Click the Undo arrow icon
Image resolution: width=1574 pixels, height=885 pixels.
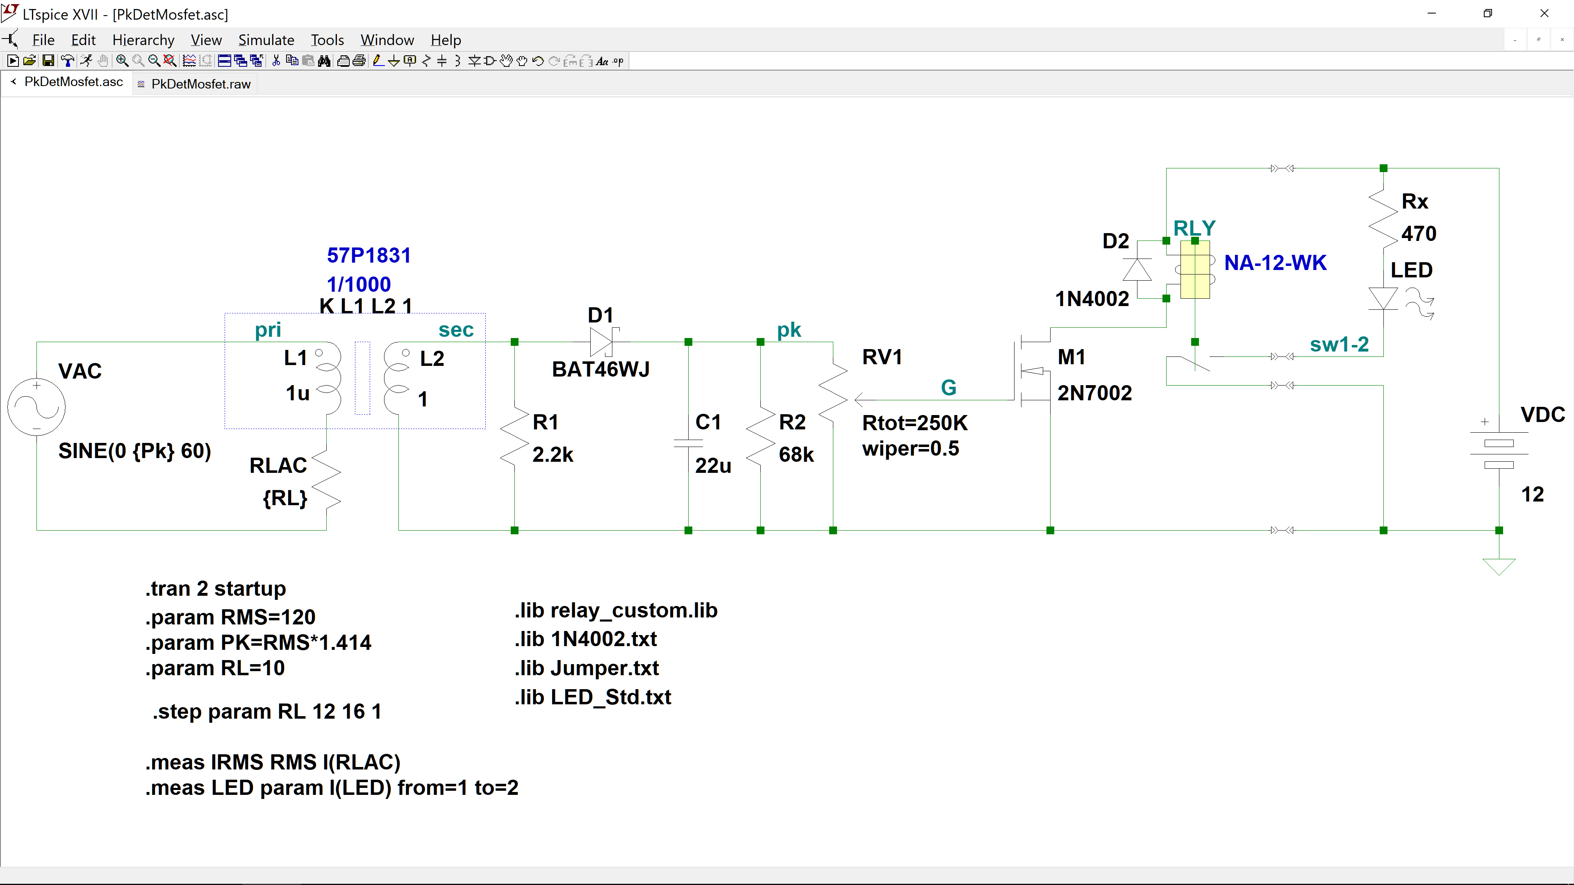[538, 61]
